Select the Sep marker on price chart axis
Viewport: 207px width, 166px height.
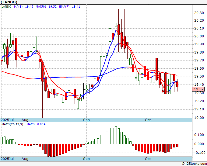[86, 120]
